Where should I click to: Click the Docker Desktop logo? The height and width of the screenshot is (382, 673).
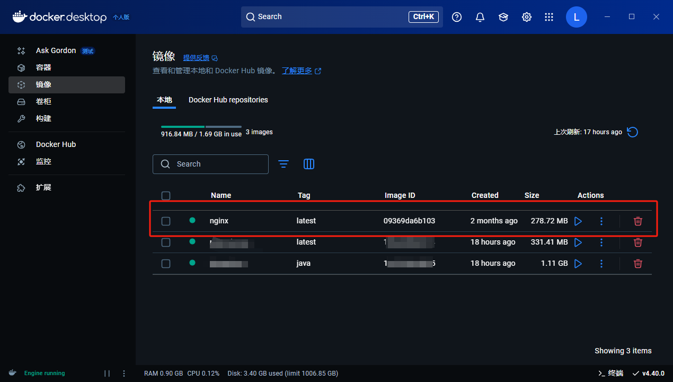coord(59,17)
